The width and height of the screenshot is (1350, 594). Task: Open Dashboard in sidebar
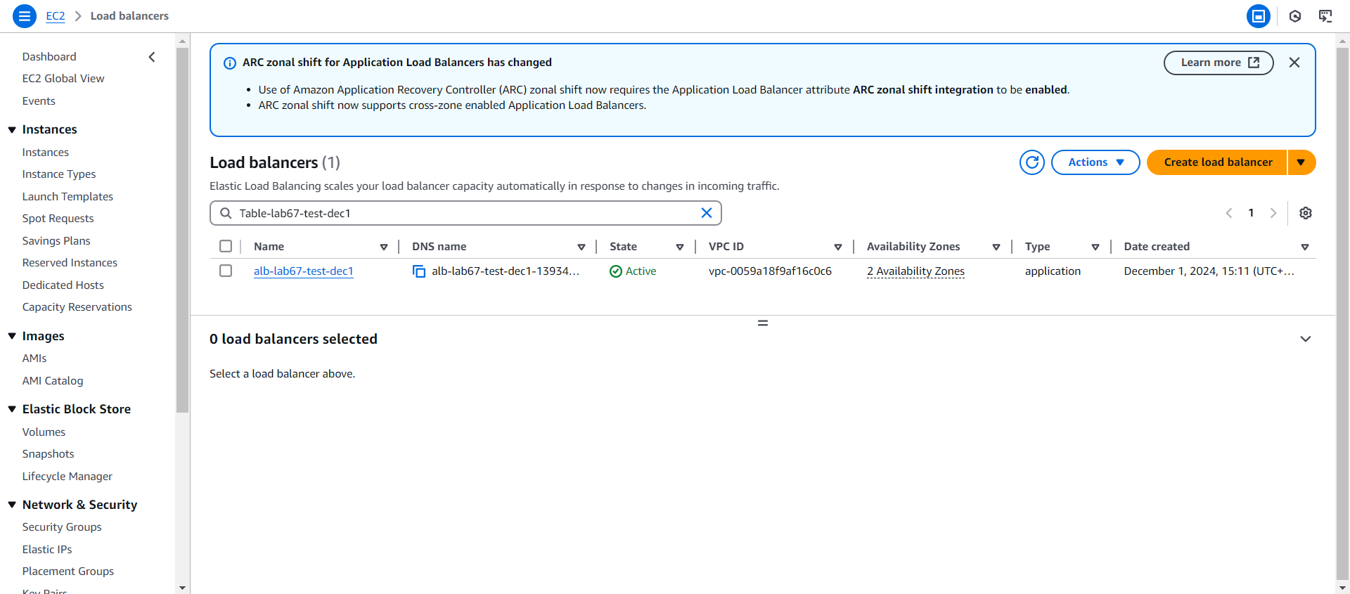49,57
